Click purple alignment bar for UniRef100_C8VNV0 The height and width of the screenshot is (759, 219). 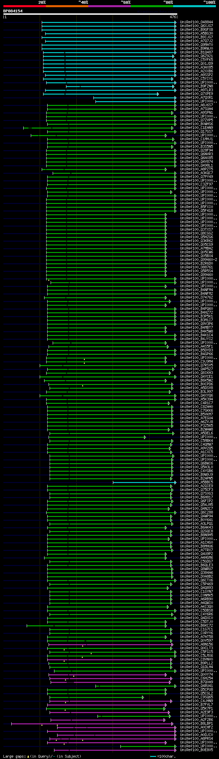[x=110, y=660]
